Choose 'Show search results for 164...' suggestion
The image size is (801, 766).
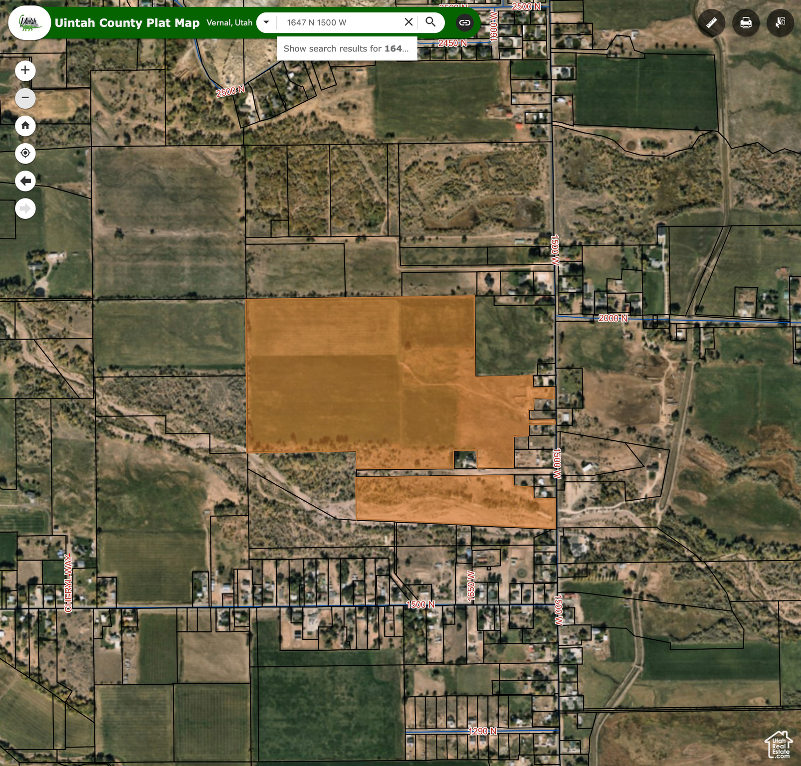coord(347,49)
